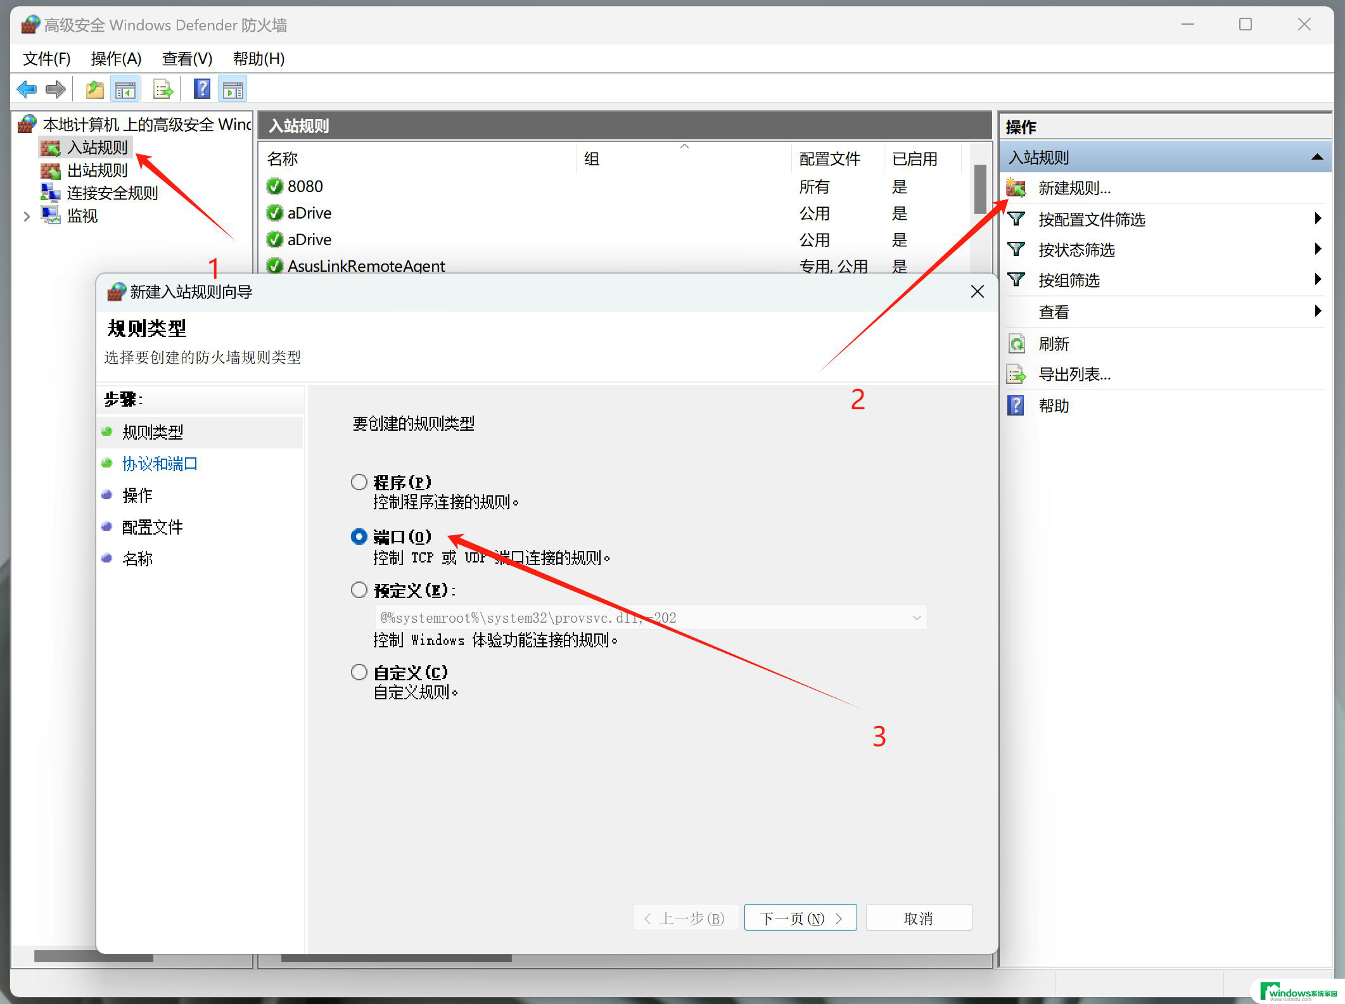Toggle the show/hide console tree icon

125,89
